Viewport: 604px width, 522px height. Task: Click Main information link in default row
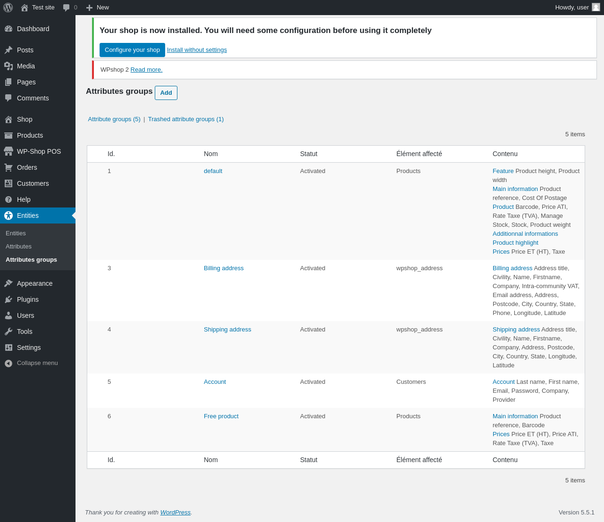coord(515,189)
